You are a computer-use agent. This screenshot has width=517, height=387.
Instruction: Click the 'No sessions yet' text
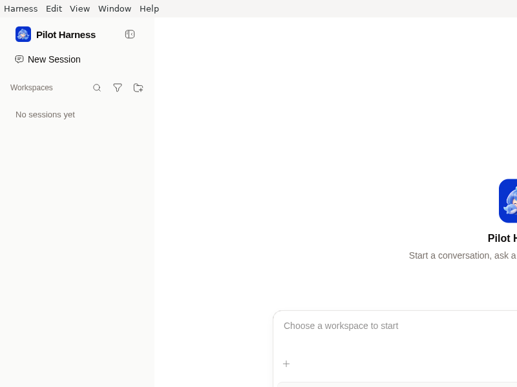coord(45,115)
